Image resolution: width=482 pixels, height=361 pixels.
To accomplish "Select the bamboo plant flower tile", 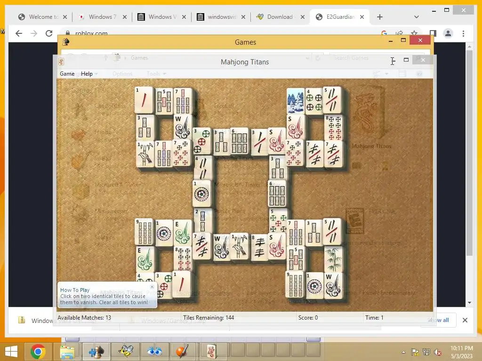I will click(x=333, y=259).
